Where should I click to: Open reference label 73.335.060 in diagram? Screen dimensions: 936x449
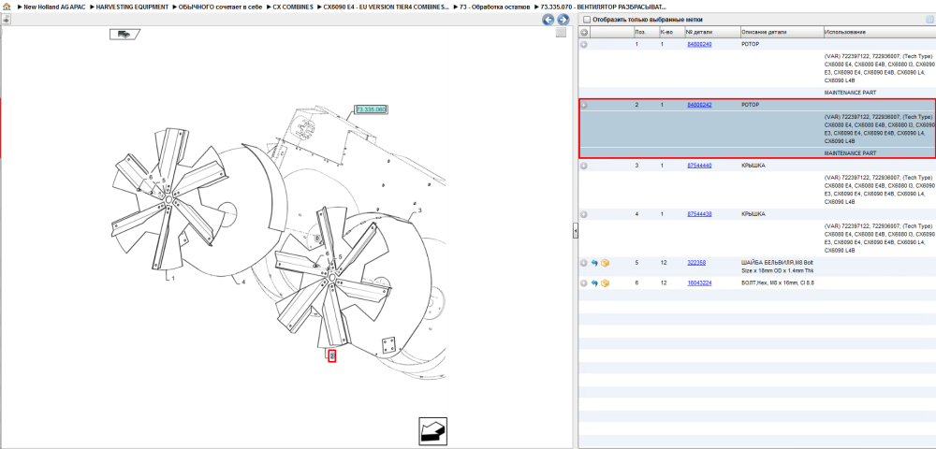coord(371,109)
